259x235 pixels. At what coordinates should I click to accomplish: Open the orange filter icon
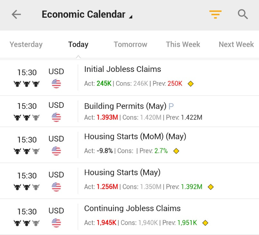click(x=215, y=14)
